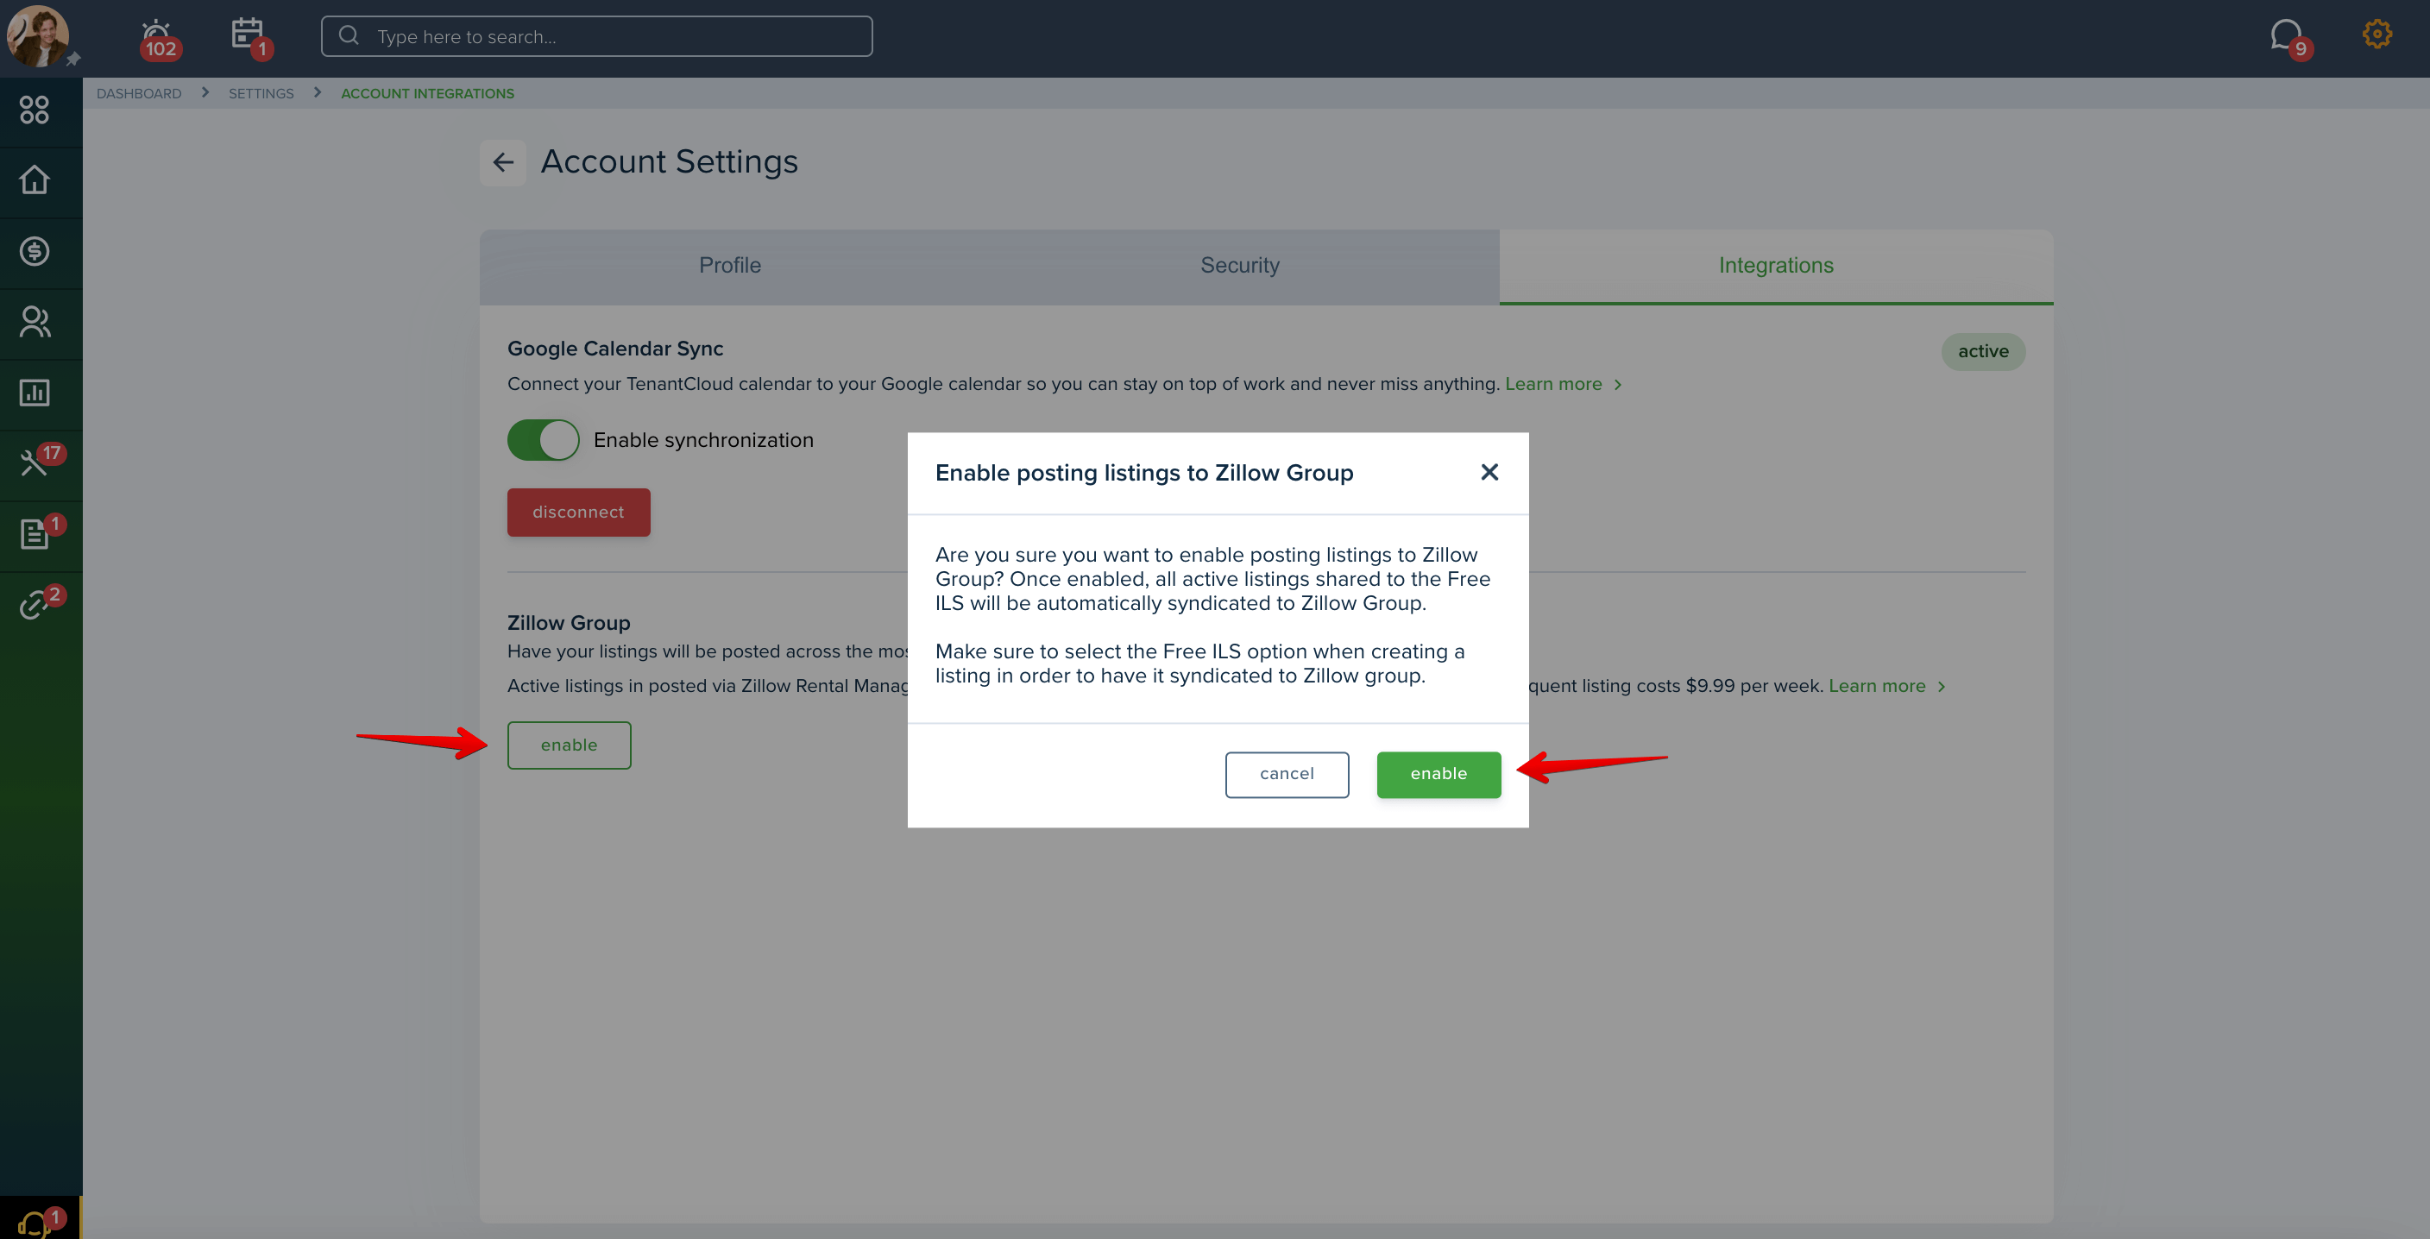
Task: Toggle Enable synchronization switch
Action: tap(544, 440)
